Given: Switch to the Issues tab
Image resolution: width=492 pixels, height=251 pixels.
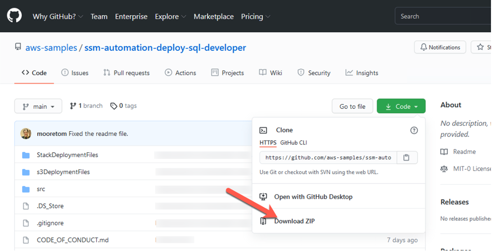Looking at the screenshot, I should pyautogui.click(x=75, y=73).
